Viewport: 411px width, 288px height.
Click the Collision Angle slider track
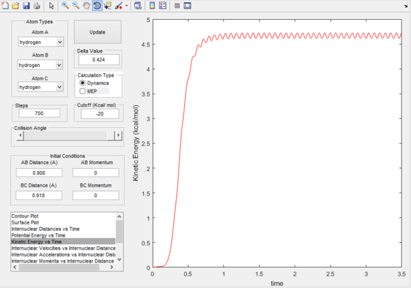point(65,135)
